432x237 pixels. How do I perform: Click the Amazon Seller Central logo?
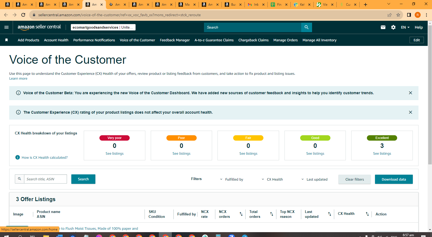(39, 27)
